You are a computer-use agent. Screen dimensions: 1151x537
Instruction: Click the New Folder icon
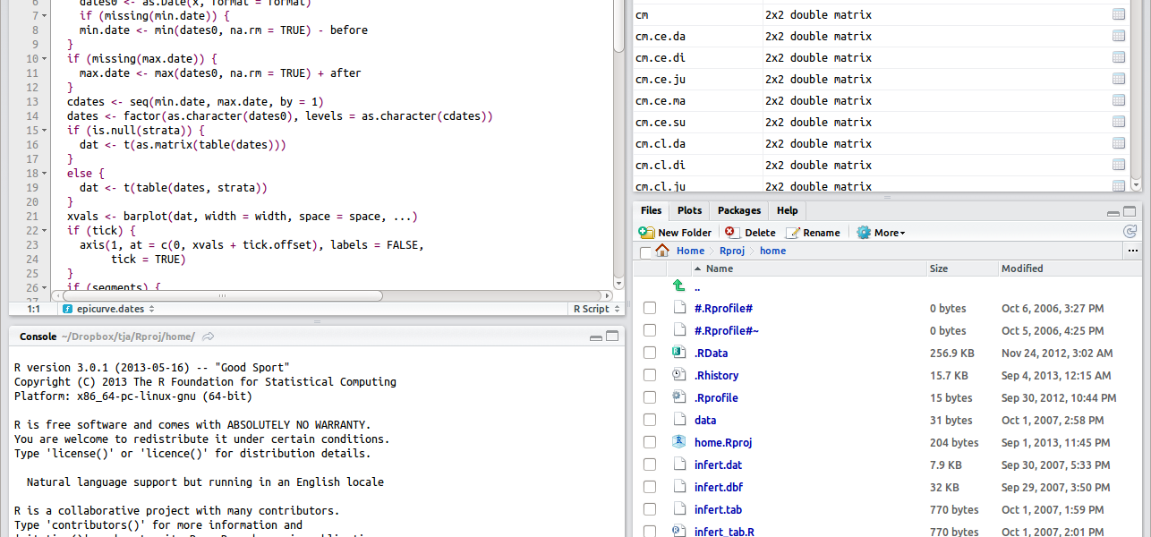coord(647,233)
